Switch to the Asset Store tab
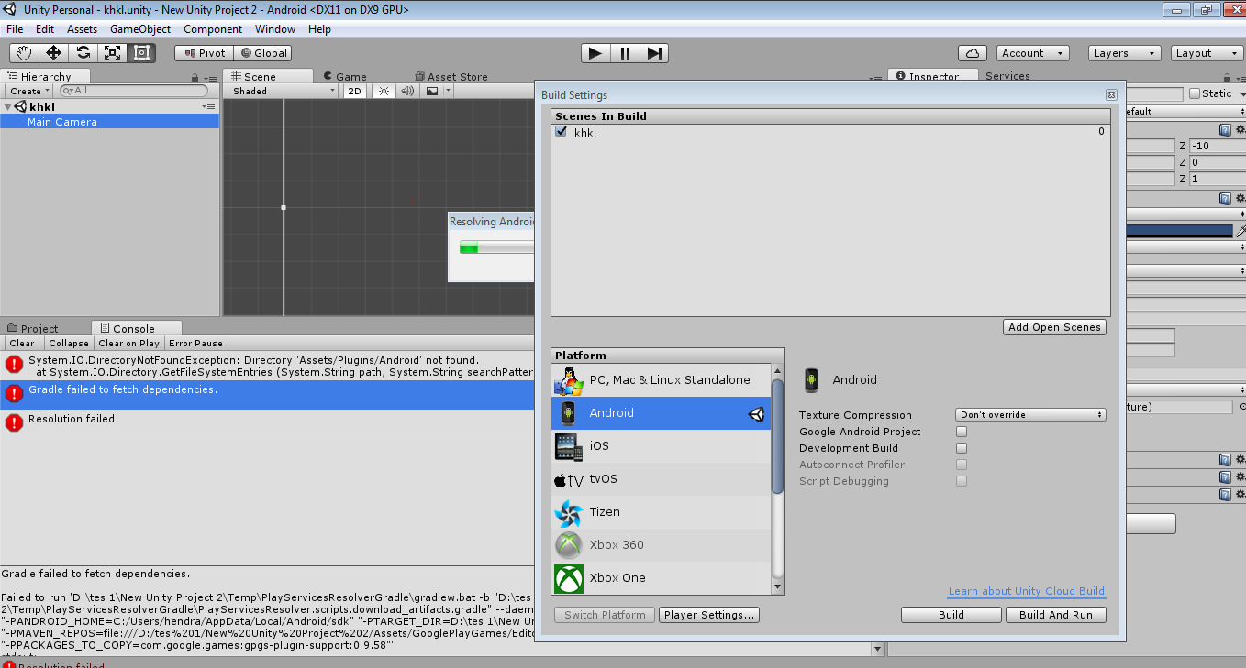This screenshot has height=668, width=1246. point(451,77)
